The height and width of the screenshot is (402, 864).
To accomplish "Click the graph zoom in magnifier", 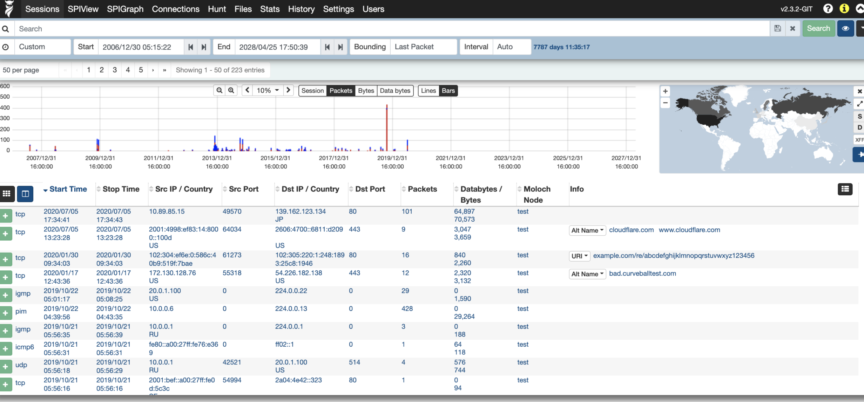I will tap(231, 90).
